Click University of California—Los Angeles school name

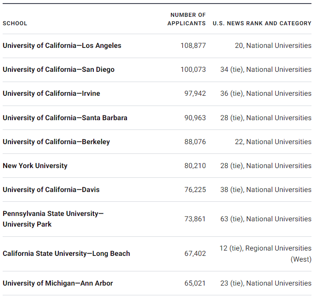[62, 46]
